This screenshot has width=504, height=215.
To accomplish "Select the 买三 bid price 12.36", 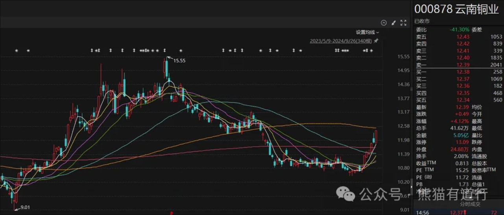I will pyautogui.click(x=463, y=86).
